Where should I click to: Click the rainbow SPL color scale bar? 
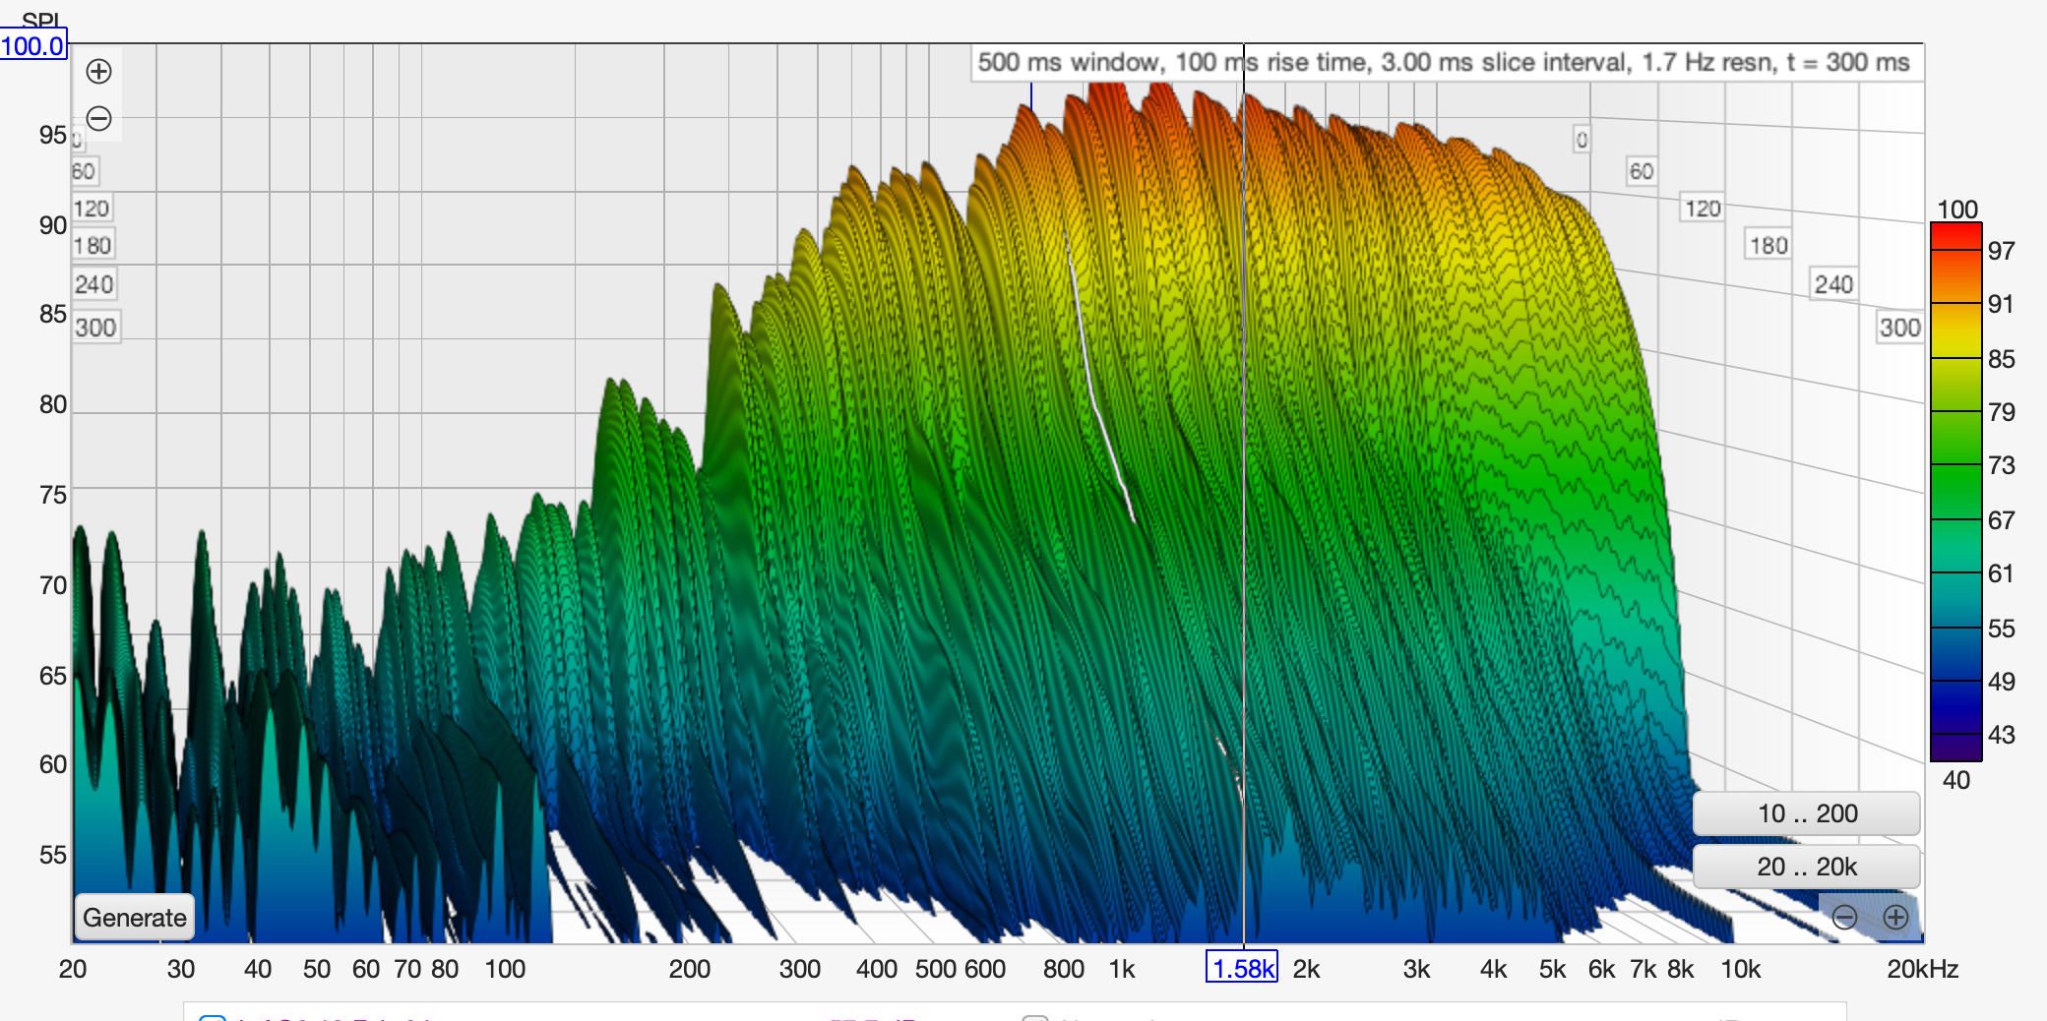click(1955, 492)
